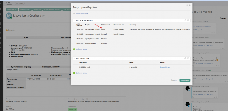Open Telegram chat link under Дякую message
The image size is (228, 111).
pos(204,45)
